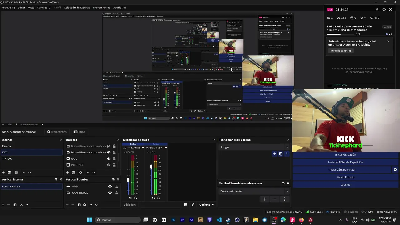Open the Filtros button

(x=79, y=132)
